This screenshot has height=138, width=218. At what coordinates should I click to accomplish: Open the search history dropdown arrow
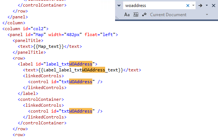click(x=193, y=6)
